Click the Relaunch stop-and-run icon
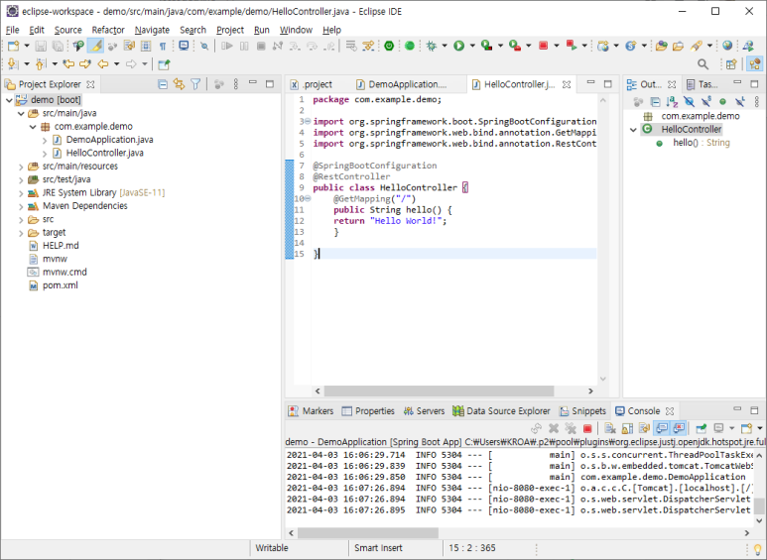Image resolution: width=767 pixels, height=560 pixels. click(x=571, y=46)
